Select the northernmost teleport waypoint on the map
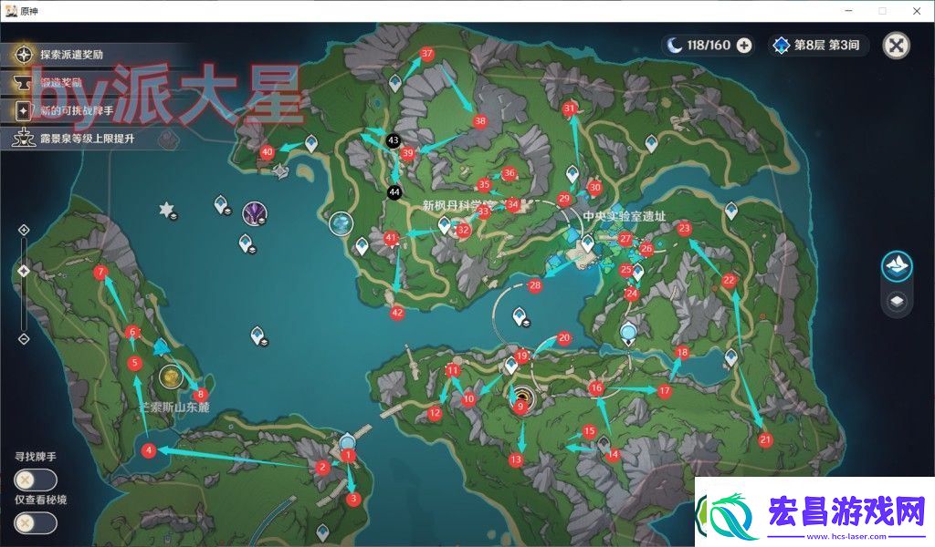This screenshot has height=547, width=935. [x=394, y=83]
